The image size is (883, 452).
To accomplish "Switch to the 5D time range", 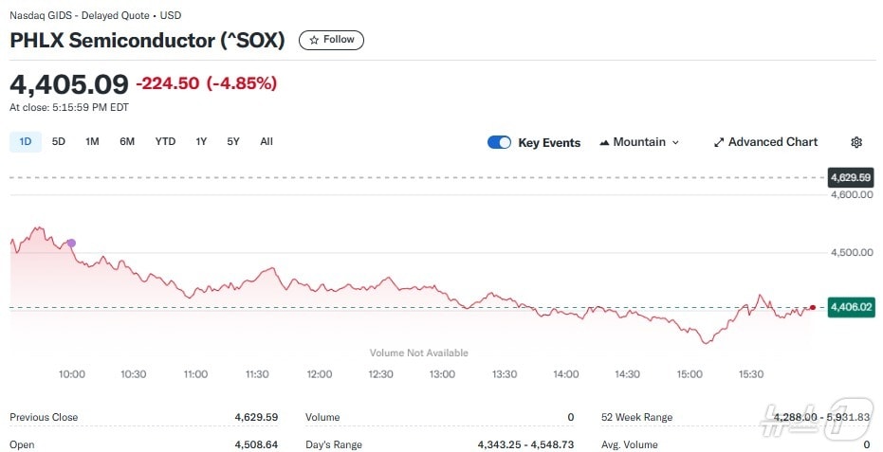I will (x=59, y=141).
